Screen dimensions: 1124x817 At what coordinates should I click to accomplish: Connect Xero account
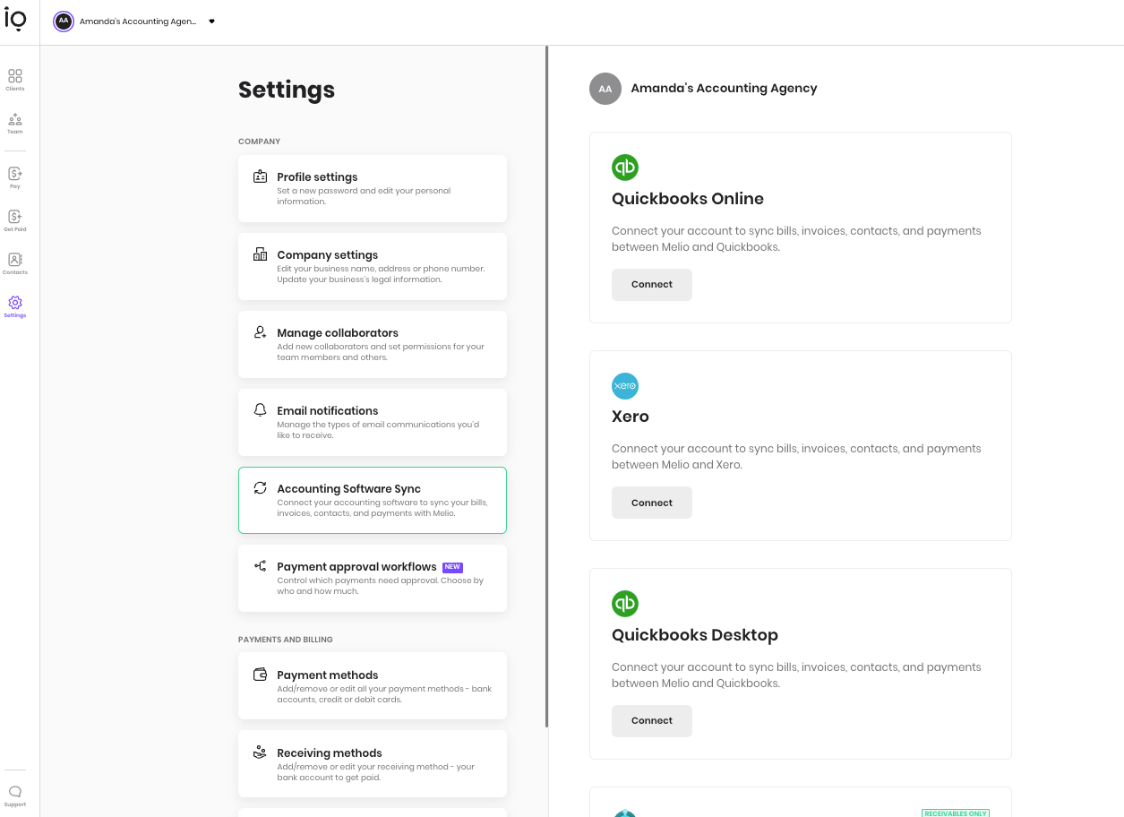(652, 503)
